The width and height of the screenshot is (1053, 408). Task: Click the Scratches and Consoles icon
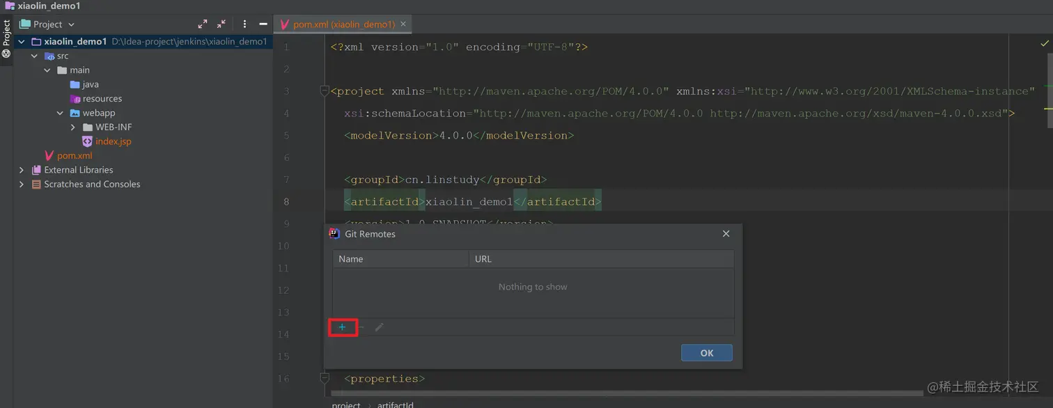[x=36, y=185]
